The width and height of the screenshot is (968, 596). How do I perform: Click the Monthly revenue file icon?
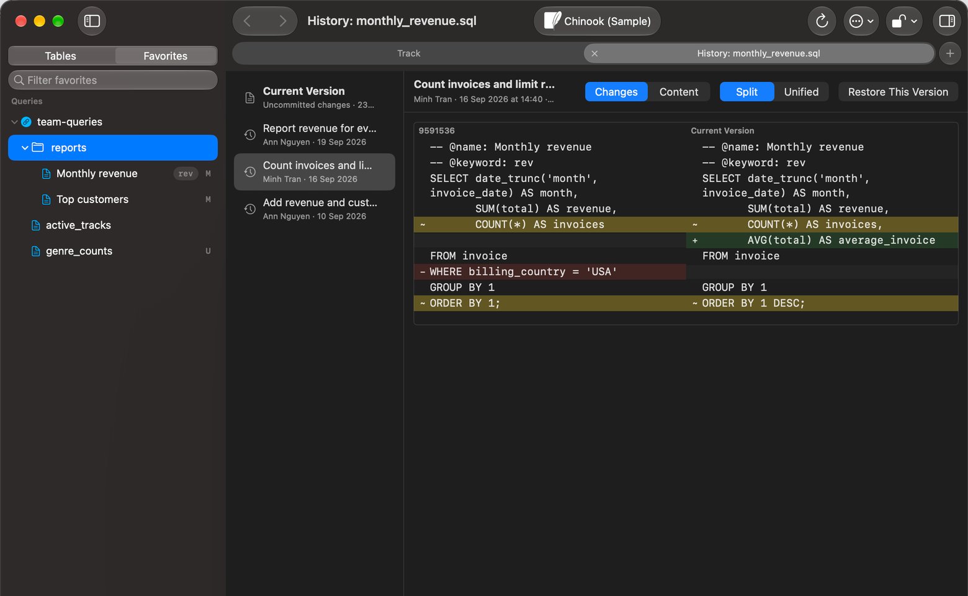click(x=46, y=174)
